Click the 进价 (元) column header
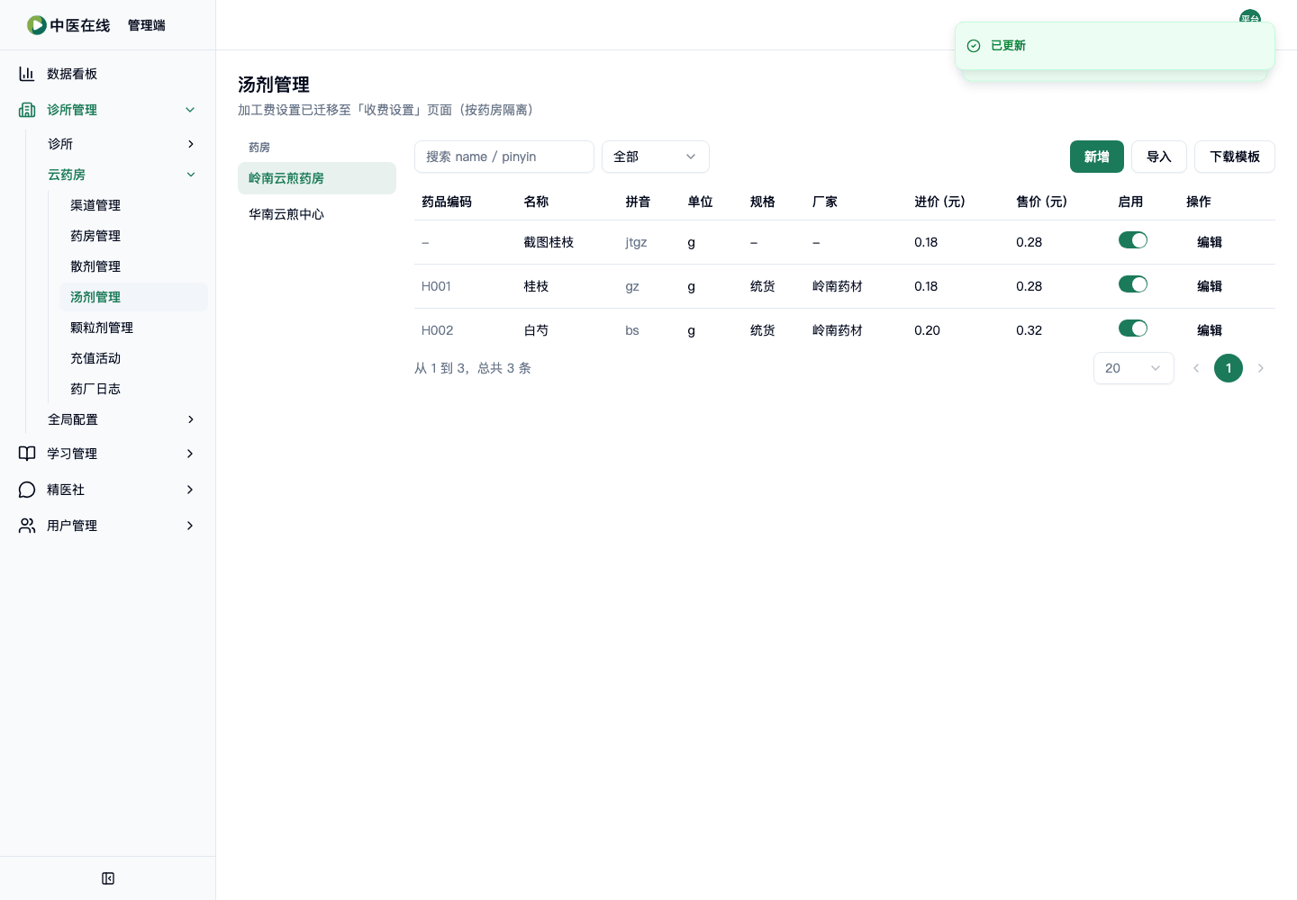The width and height of the screenshot is (1297, 900). point(939,202)
